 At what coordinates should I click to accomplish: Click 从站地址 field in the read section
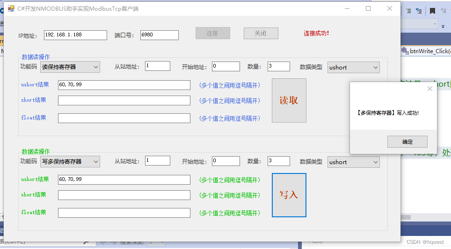tap(158, 66)
